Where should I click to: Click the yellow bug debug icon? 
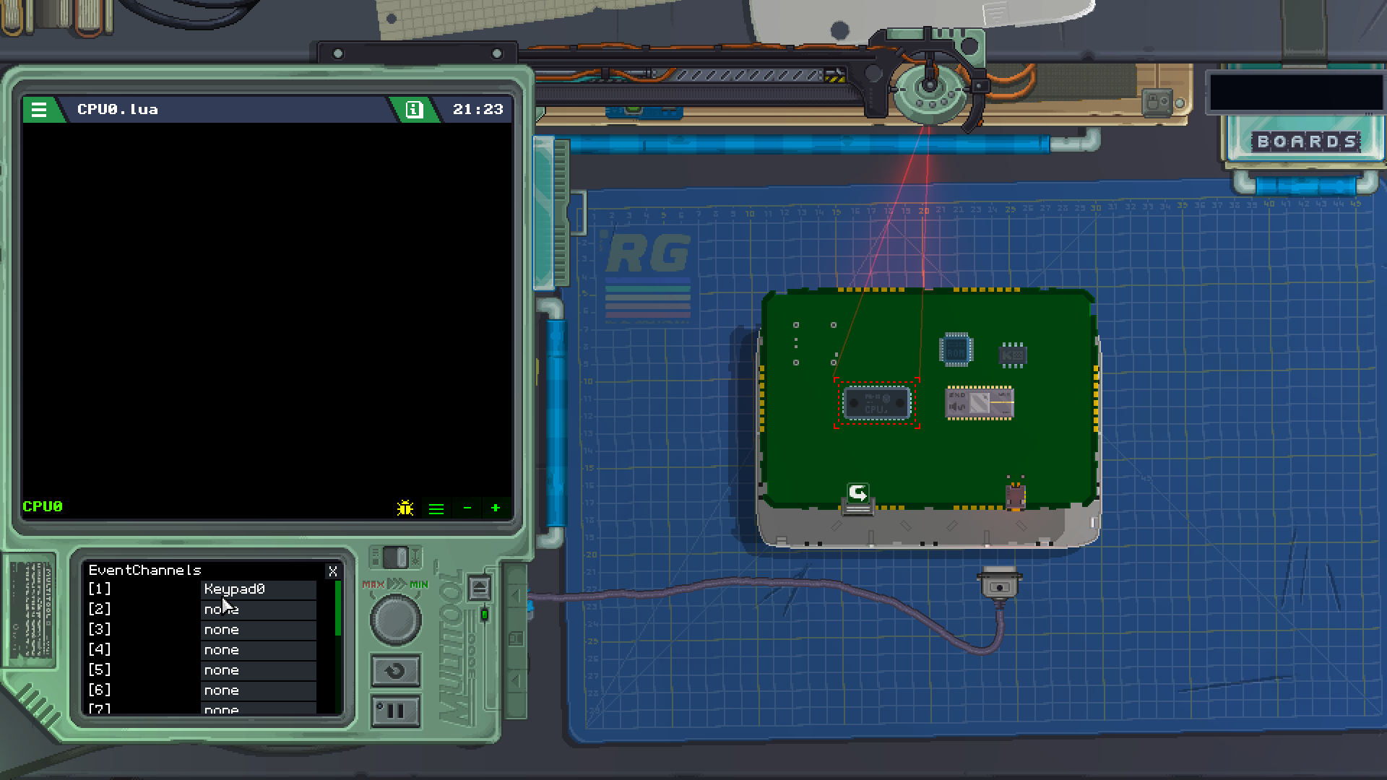click(x=405, y=508)
